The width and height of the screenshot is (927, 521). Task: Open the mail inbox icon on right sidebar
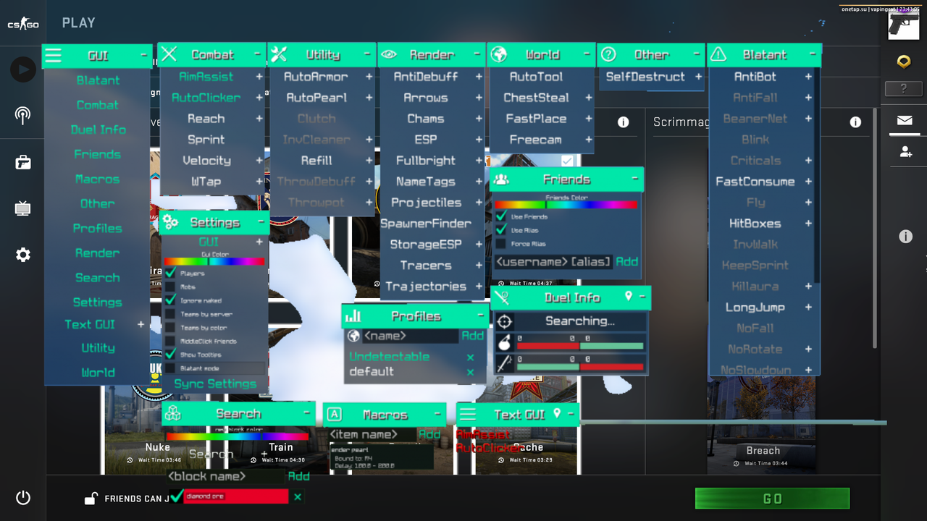[905, 121]
